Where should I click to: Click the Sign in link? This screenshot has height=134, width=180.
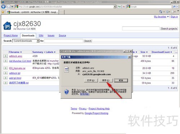174,17
